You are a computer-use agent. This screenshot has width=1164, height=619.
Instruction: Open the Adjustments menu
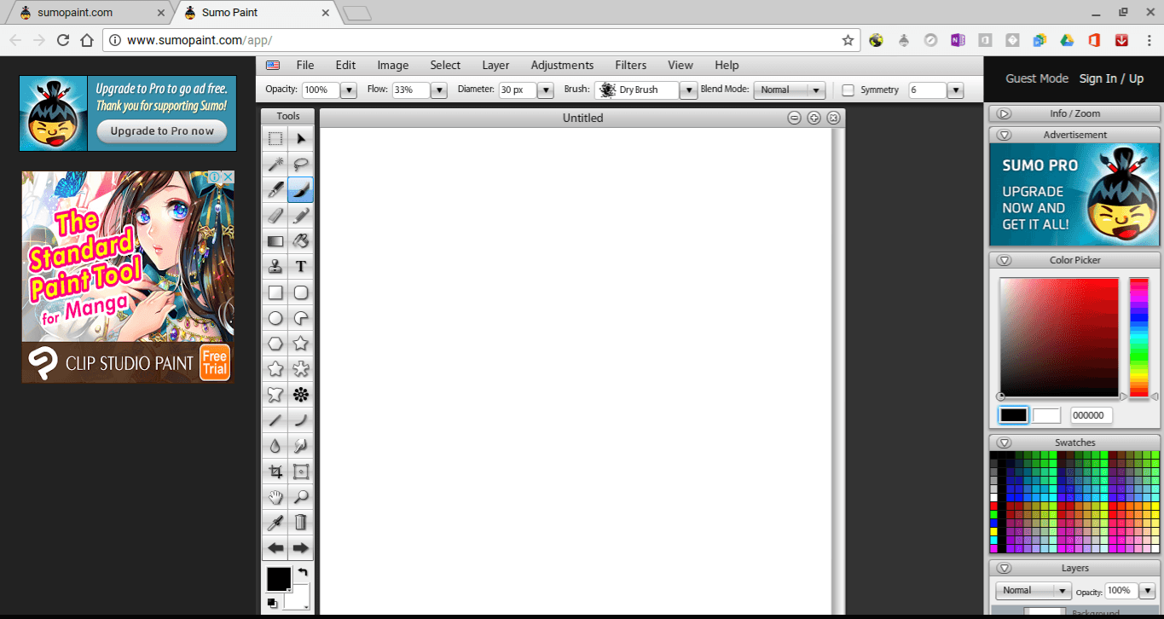562,65
